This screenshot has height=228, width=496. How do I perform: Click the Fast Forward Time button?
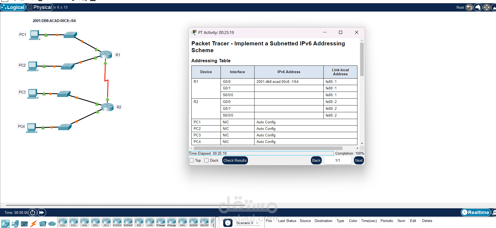pyautogui.click(x=42, y=213)
